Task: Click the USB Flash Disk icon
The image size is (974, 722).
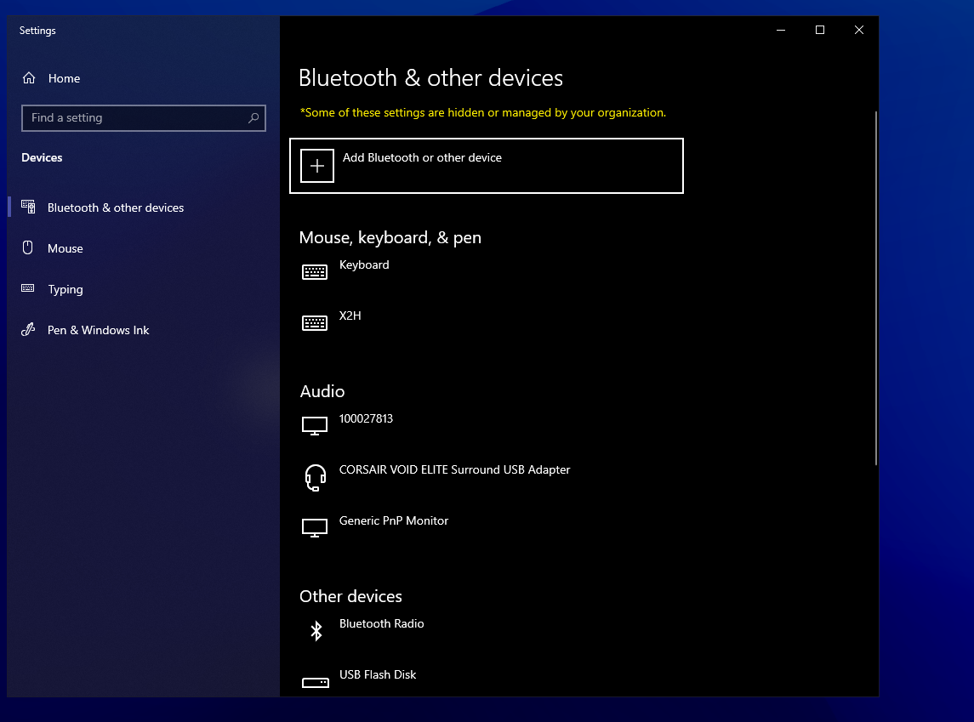Action: tap(315, 682)
